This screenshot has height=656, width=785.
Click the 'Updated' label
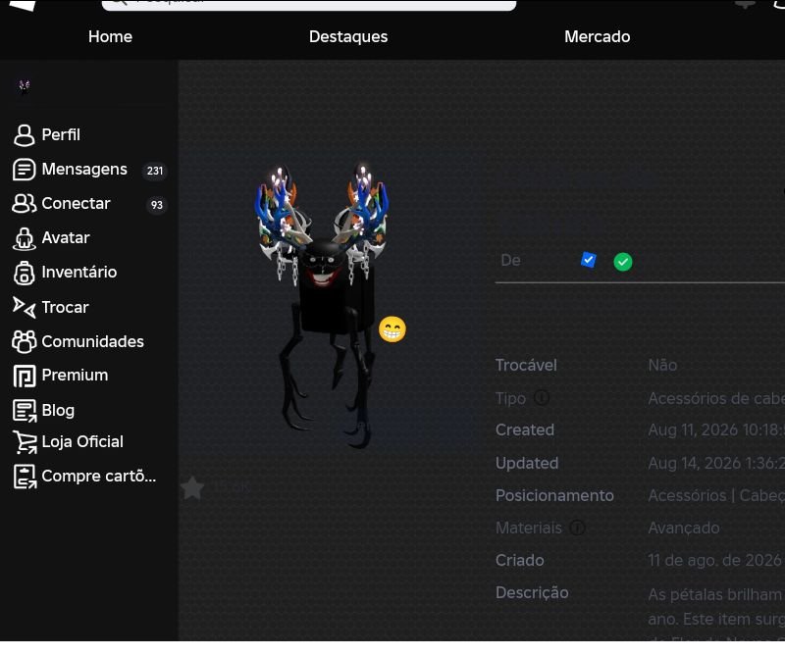pyautogui.click(x=527, y=464)
